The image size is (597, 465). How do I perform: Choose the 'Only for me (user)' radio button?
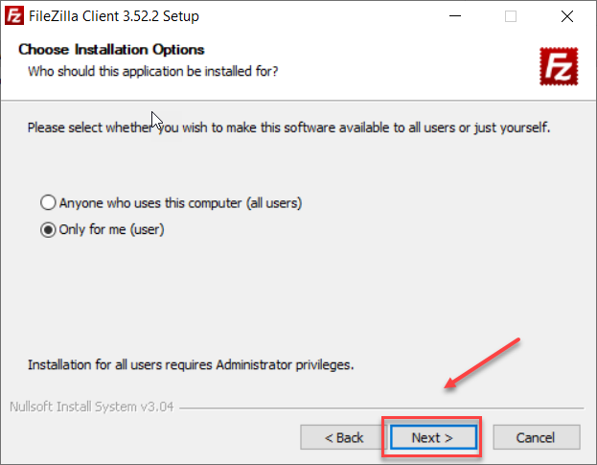(48, 230)
